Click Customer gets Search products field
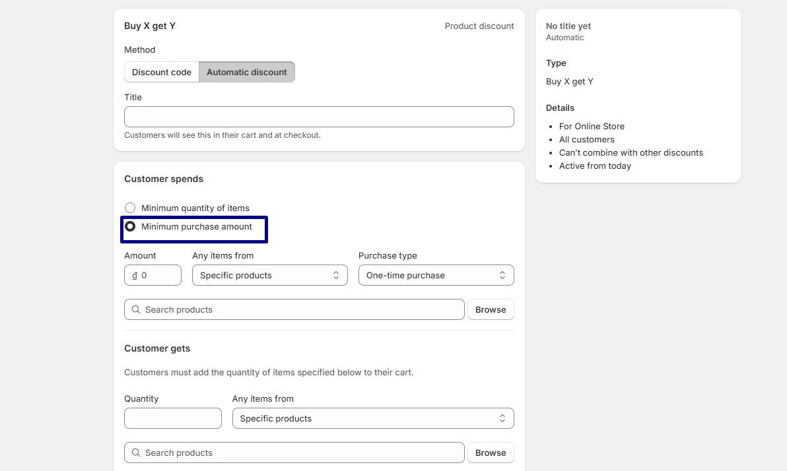This screenshot has height=471, width=787. tap(294, 453)
